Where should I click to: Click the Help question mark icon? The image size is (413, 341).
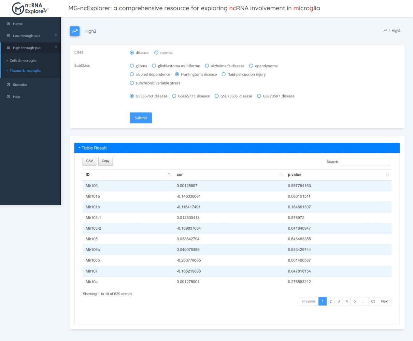pyautogui.click(x=8, y=97)
